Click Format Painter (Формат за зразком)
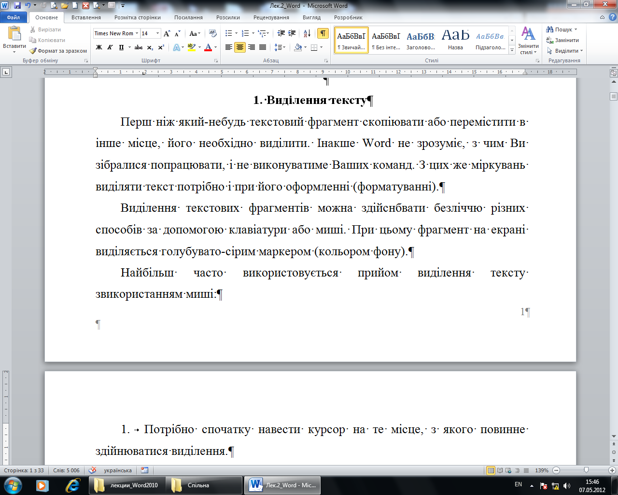 click(x=58, y=51)
